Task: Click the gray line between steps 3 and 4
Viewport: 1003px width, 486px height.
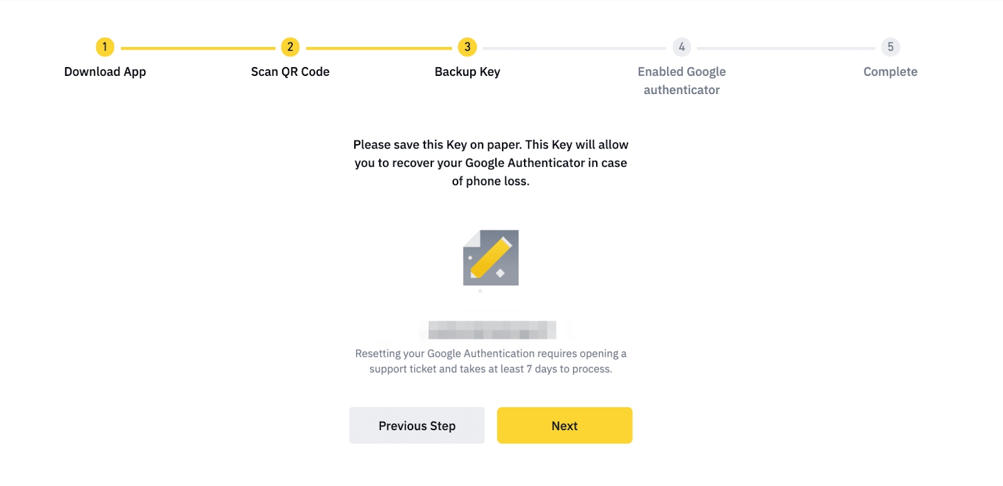Action: pyautogui.click(x=574, y=48)
